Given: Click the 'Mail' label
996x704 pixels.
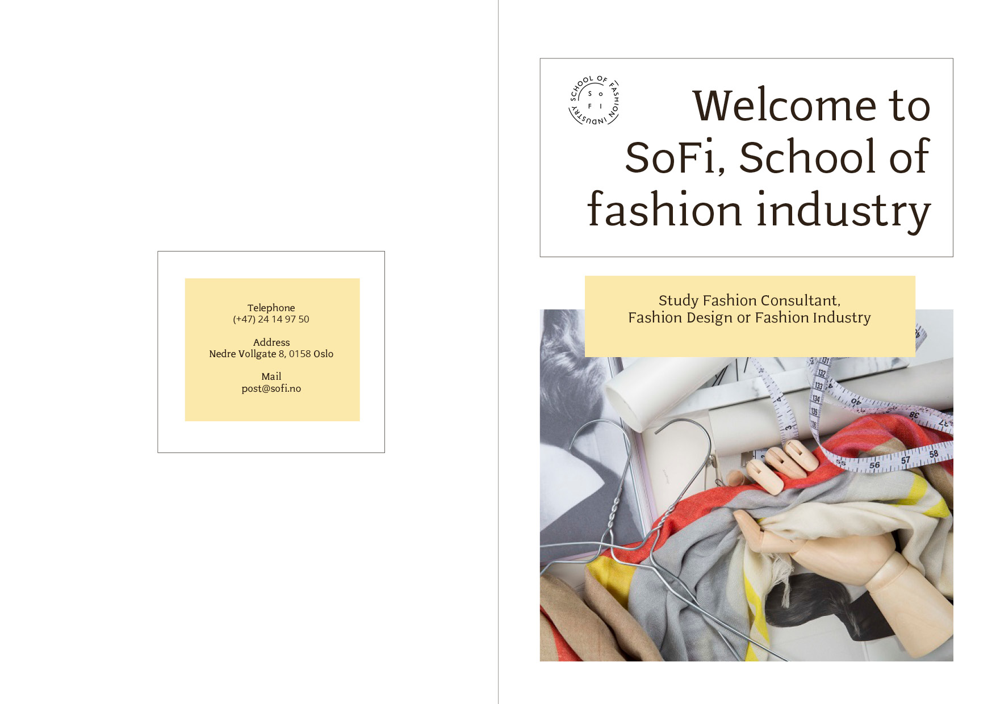Looking at the screenshot, I should click(271, 376).
